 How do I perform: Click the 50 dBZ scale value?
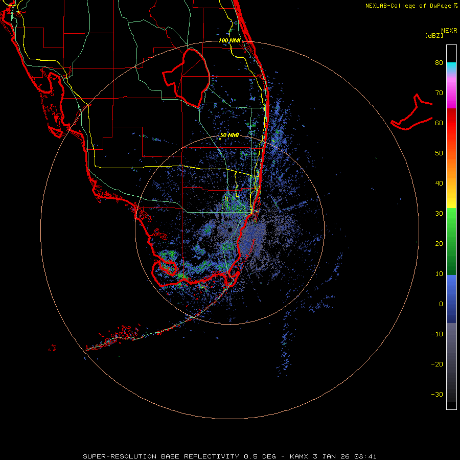click(439, 153)
